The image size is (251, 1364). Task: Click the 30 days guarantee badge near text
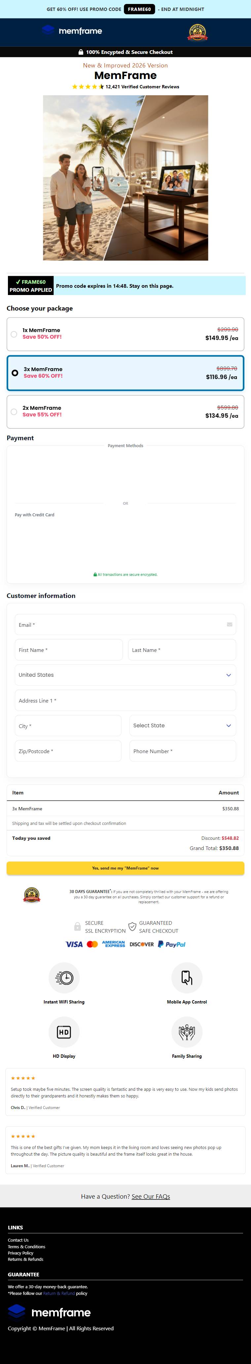pyautogui.click(x=32, y=895)
